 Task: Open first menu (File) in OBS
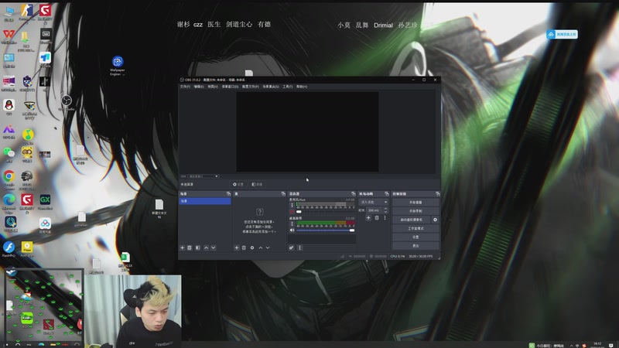tap(185, 87)
